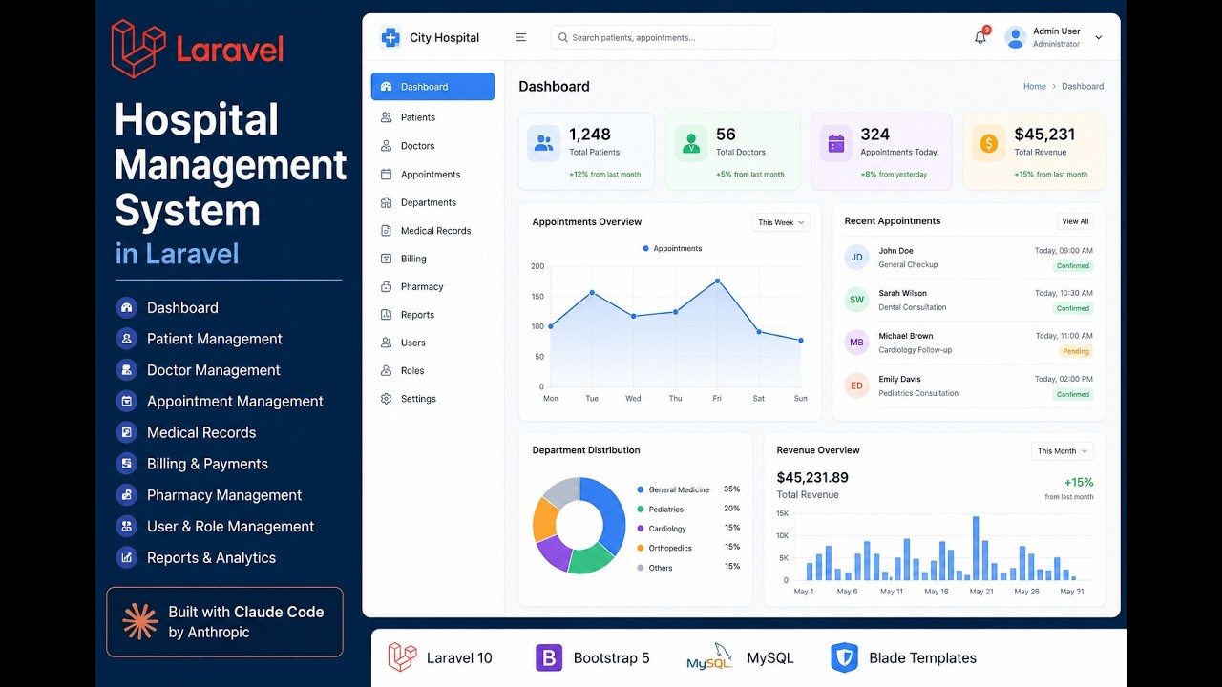Image resolution: width=1222 pixels, height=687 pixels.
Task: Open Departments in the sidebar
Action: coord(432,202)
